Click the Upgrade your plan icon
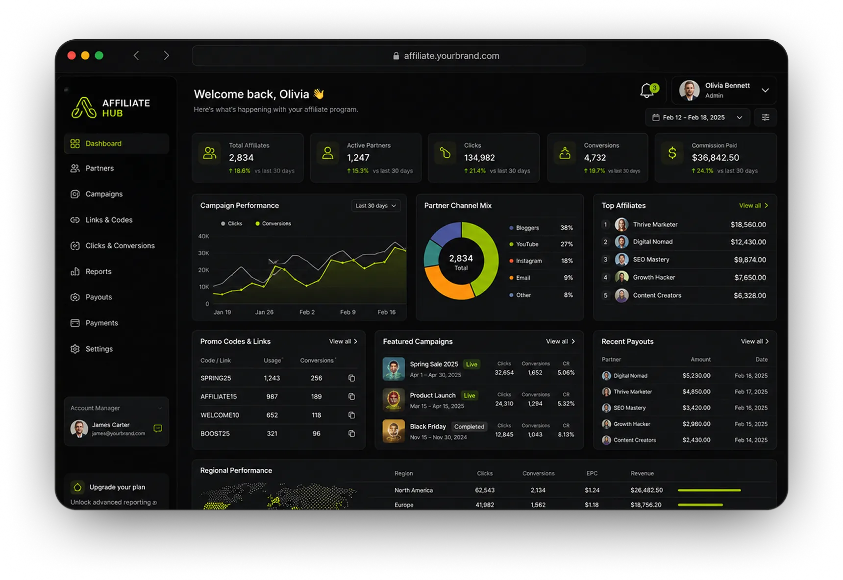Viewport: 843px width, 580px height. click(77, 487)
